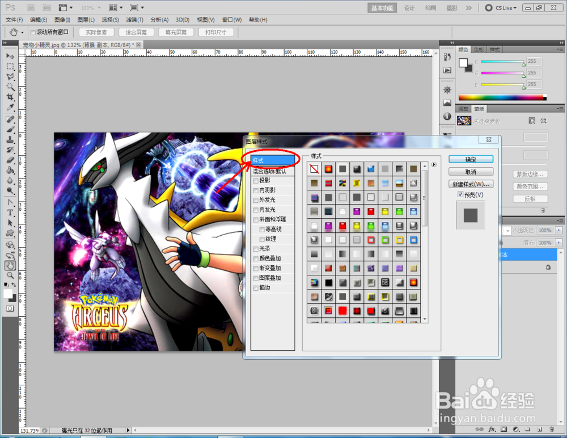
Task: Open the 窗口(W) menu
Action: (232, 20)
